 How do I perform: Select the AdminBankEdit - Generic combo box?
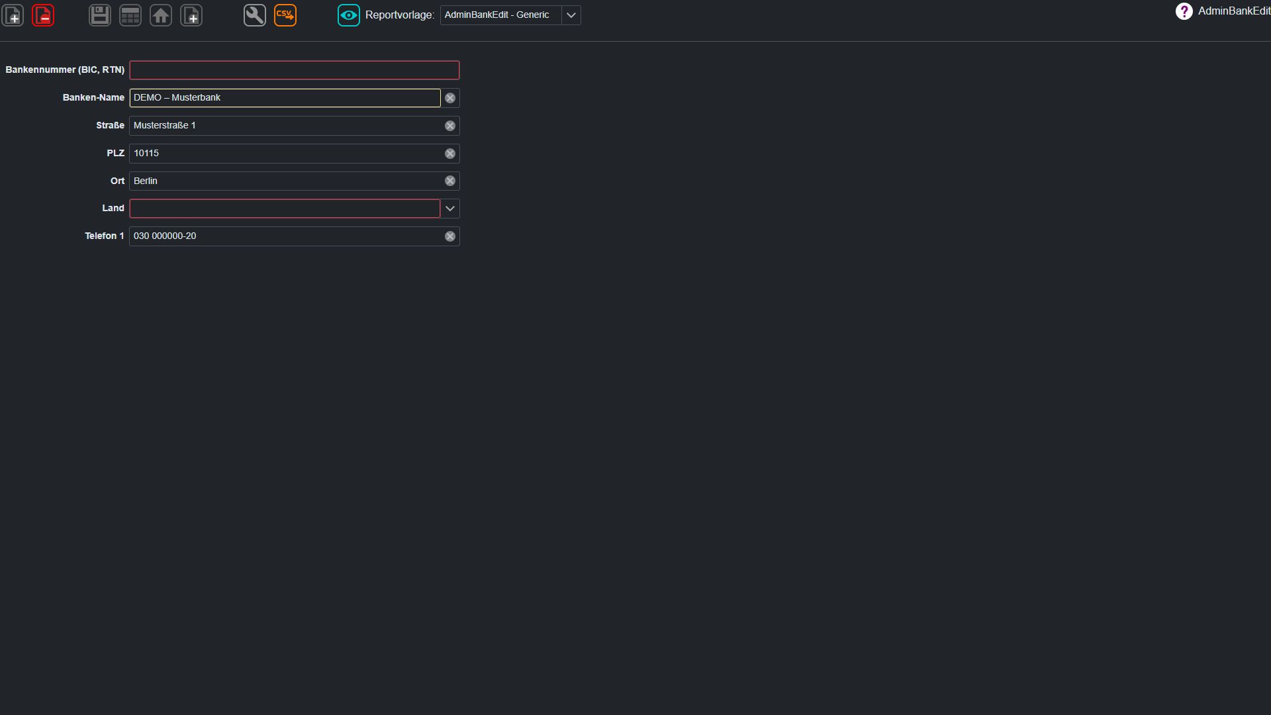coord(510,15)
